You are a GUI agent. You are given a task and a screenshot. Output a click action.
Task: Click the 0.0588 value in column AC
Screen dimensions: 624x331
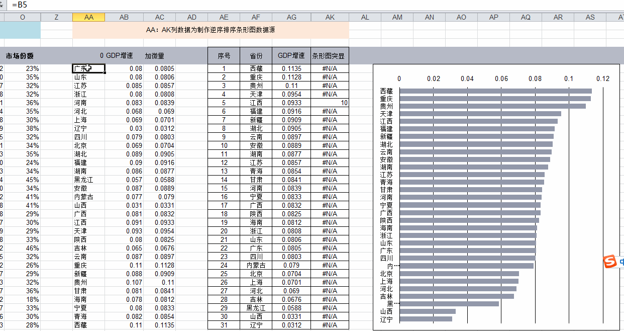pos(159,180)
